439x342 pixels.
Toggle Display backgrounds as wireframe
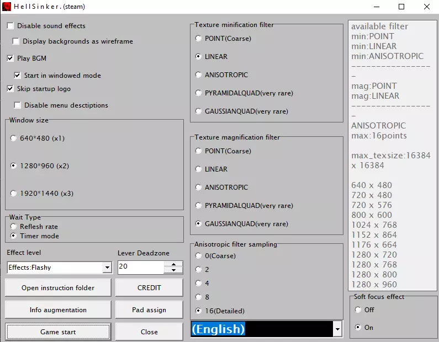pos(15,41)
